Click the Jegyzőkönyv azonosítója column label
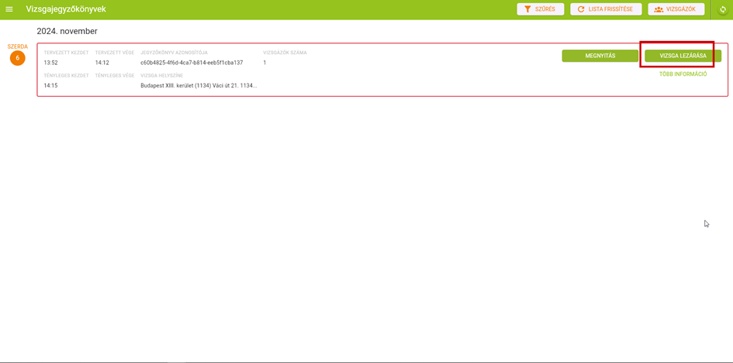 (x=174, y=53)
